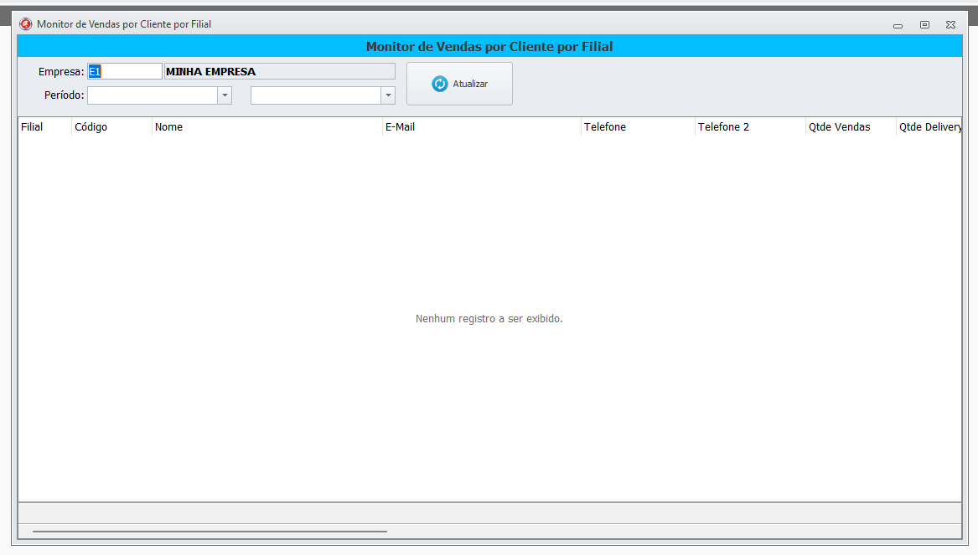This screenshot has height=555, width=978.
Task: Select the Código column header
Action: pos(91,127)
